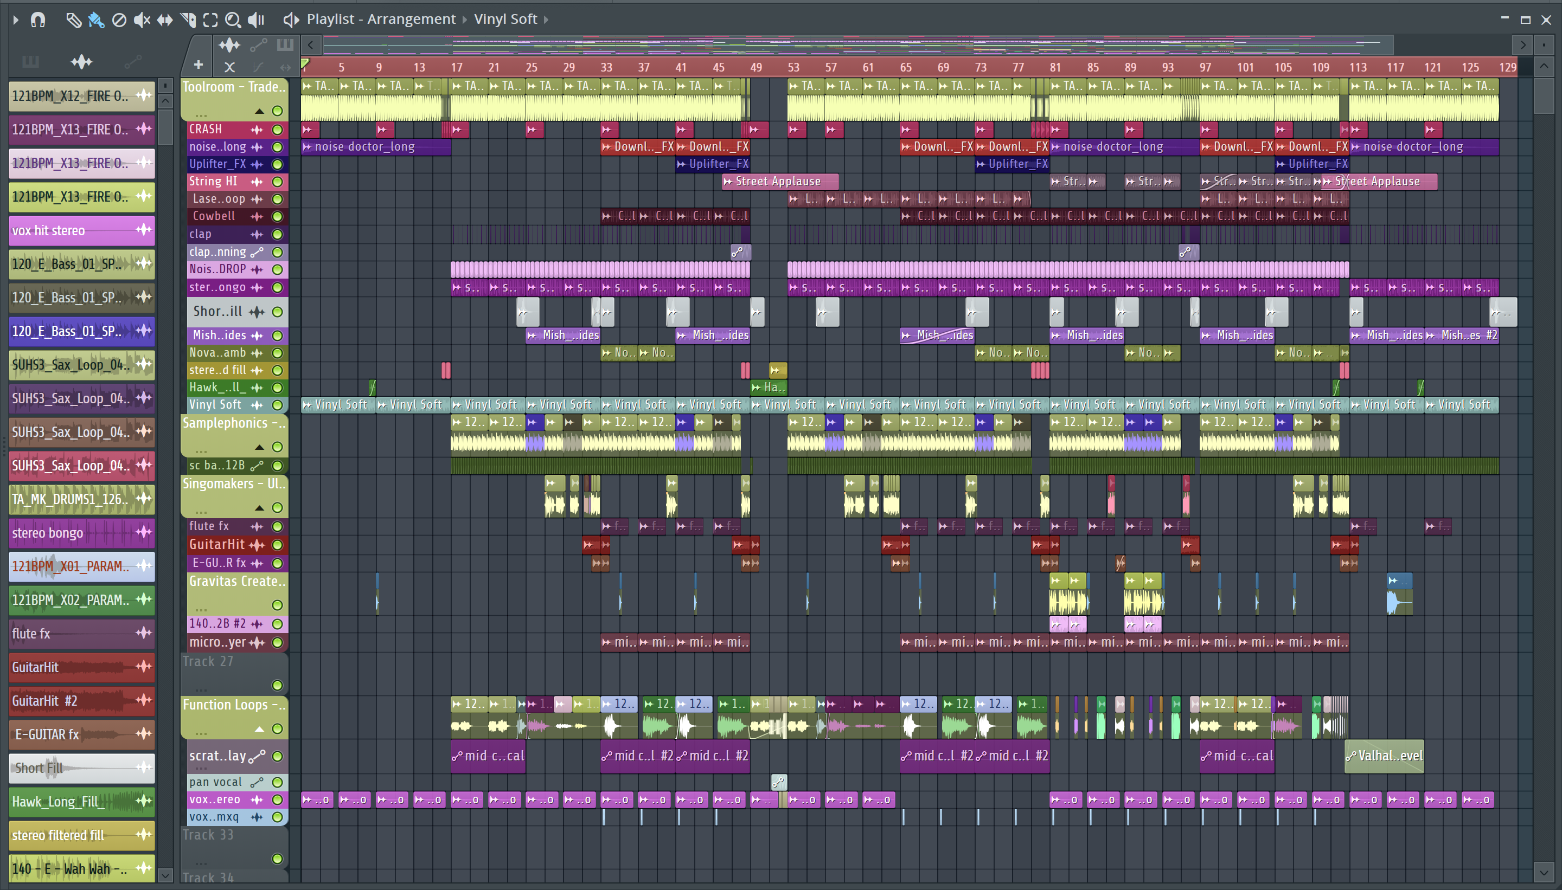Collapse the Toolroom track group
This screenshot has width=1562, height=890.
click(259, 111)
